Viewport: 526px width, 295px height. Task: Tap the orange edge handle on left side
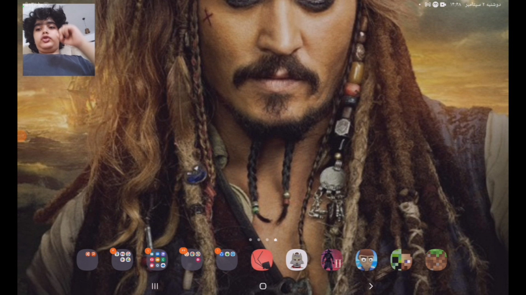[x=22, y=136]
